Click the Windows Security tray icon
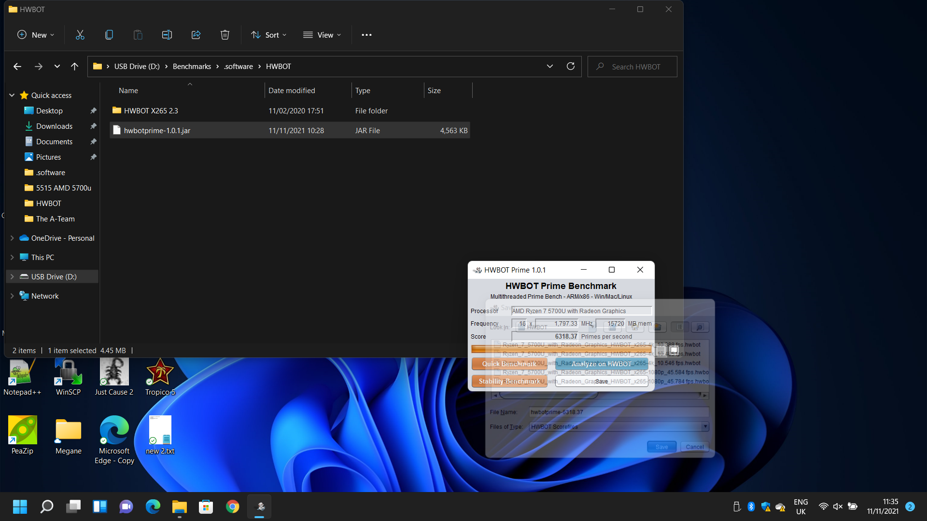The width and height of the screenshot is (927, 521). coord(766,507)
